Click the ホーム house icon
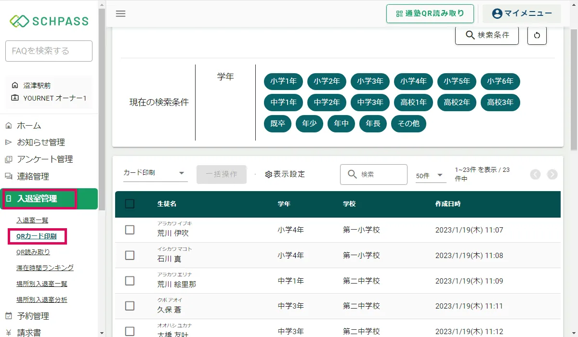The width and height of the screenshot is (578, 337). click(9, 126)
